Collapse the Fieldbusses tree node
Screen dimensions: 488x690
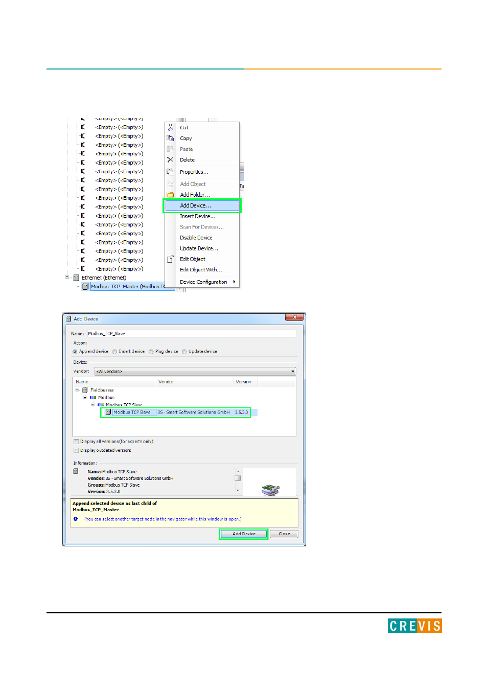[x=78, y=390]
